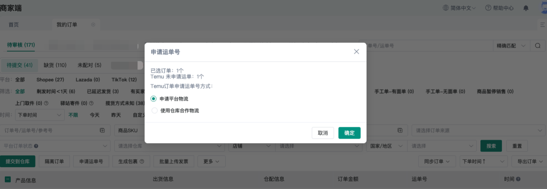
Task: Click the magnifier search icon button
Action: [538, 46]
